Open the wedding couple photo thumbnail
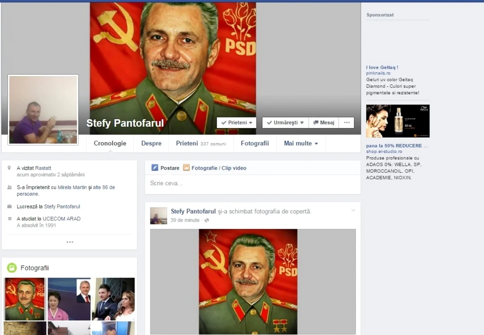The height and width of the screenshot is (335, 484). 114,299
